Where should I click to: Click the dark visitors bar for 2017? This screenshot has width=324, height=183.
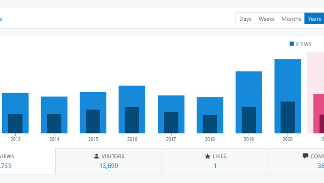pyautogui.click(x=171, y=122)
